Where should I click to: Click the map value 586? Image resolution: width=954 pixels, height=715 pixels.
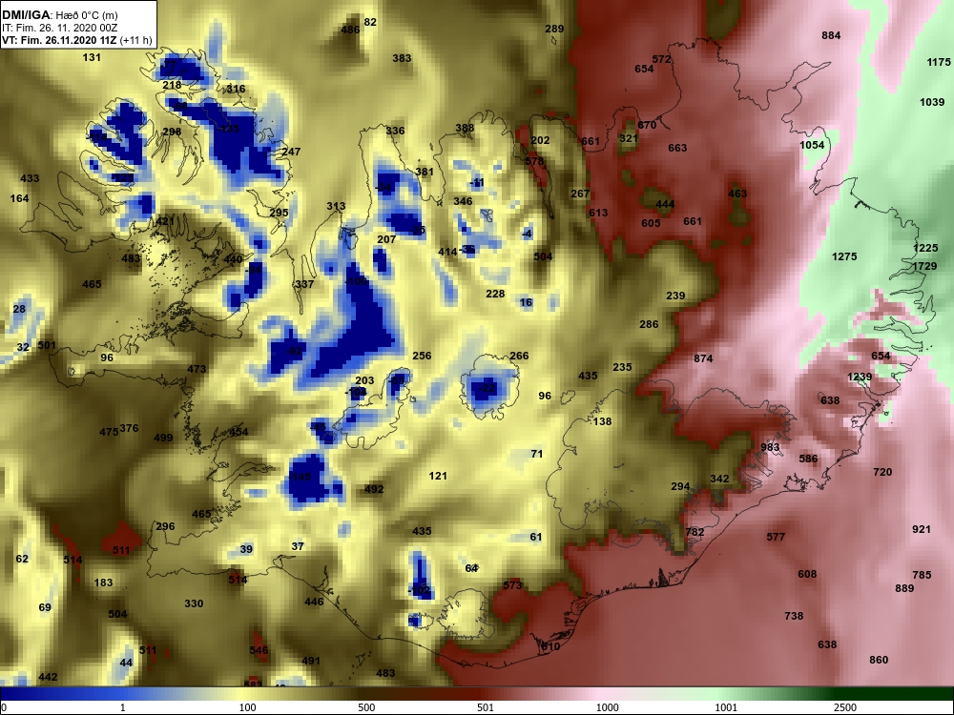click(809, 460)
